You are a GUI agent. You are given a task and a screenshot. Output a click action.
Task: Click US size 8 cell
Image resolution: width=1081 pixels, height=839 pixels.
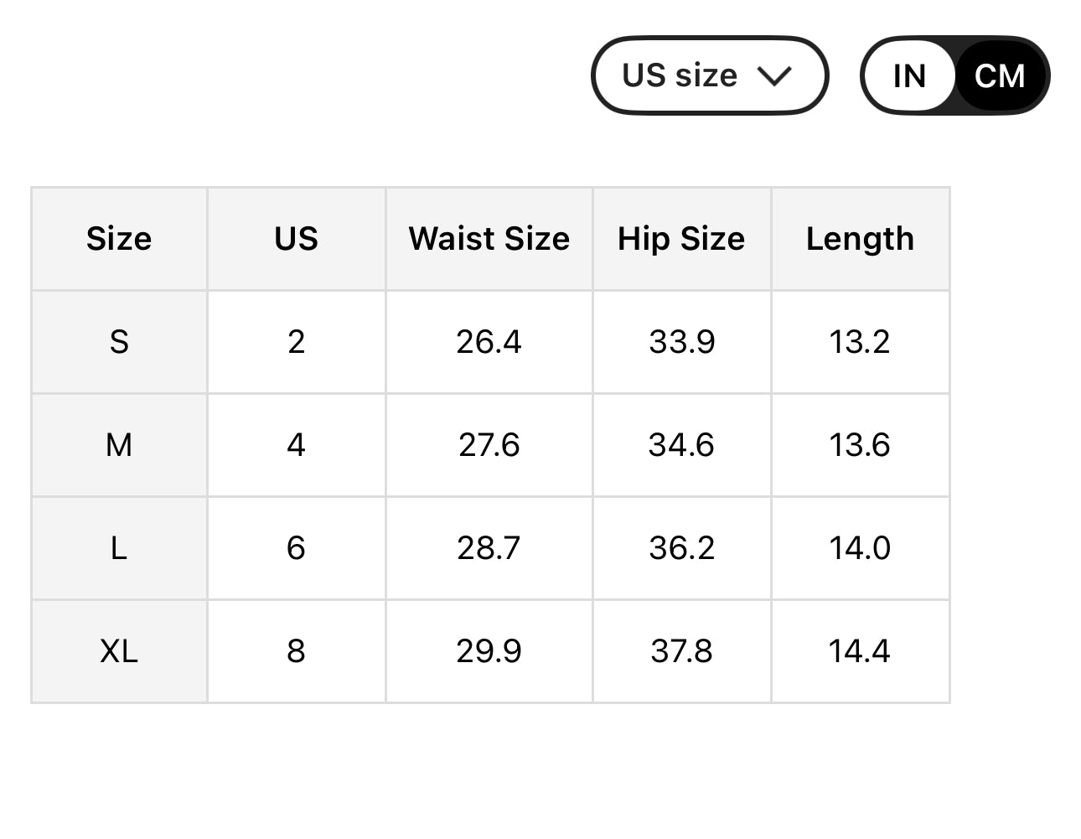(296, 651)
